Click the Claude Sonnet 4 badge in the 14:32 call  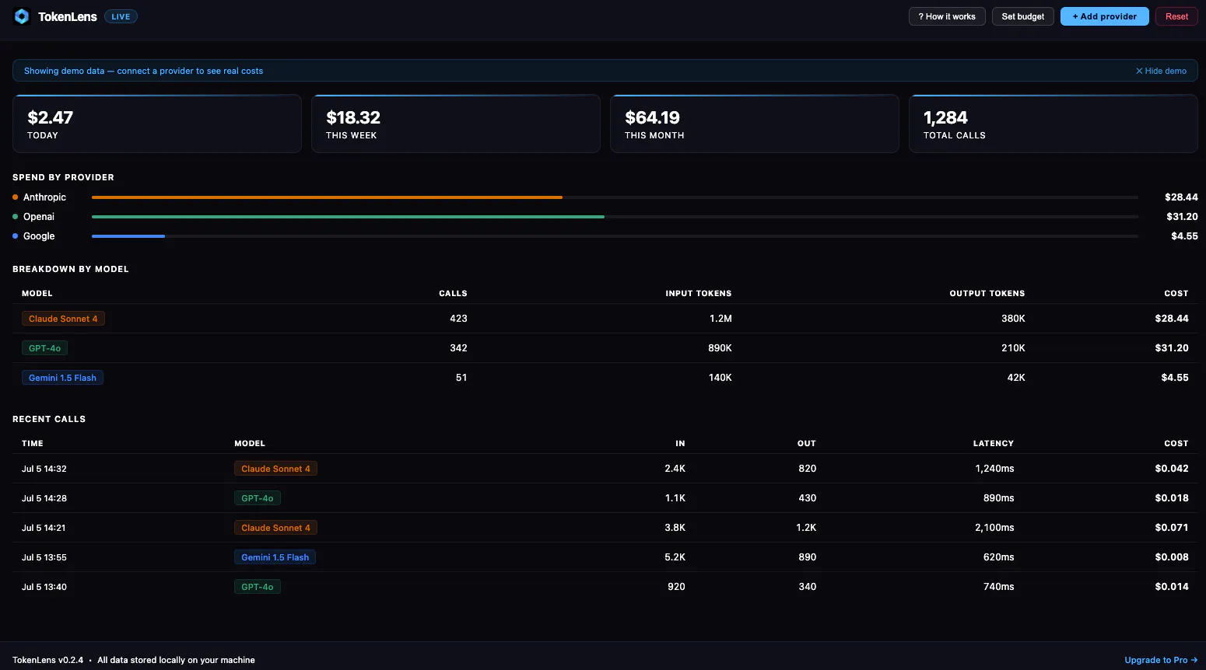coord(275,469)
